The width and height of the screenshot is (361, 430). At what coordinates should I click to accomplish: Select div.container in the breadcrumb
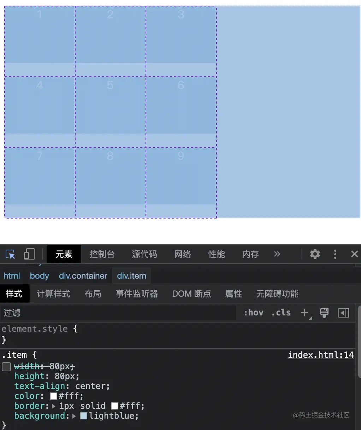(83, 275)
